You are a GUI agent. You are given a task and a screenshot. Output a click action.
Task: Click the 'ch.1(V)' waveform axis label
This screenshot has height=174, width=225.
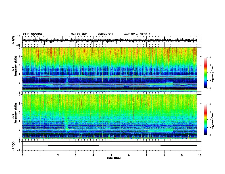click(x=14, y=40)
